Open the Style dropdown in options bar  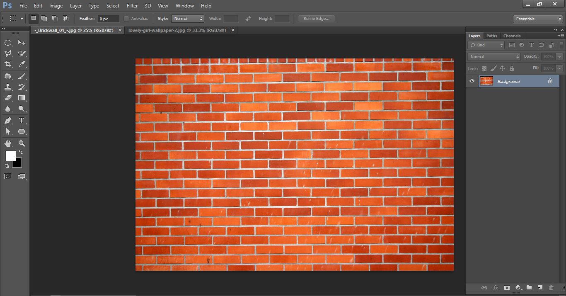pos(188,18)
